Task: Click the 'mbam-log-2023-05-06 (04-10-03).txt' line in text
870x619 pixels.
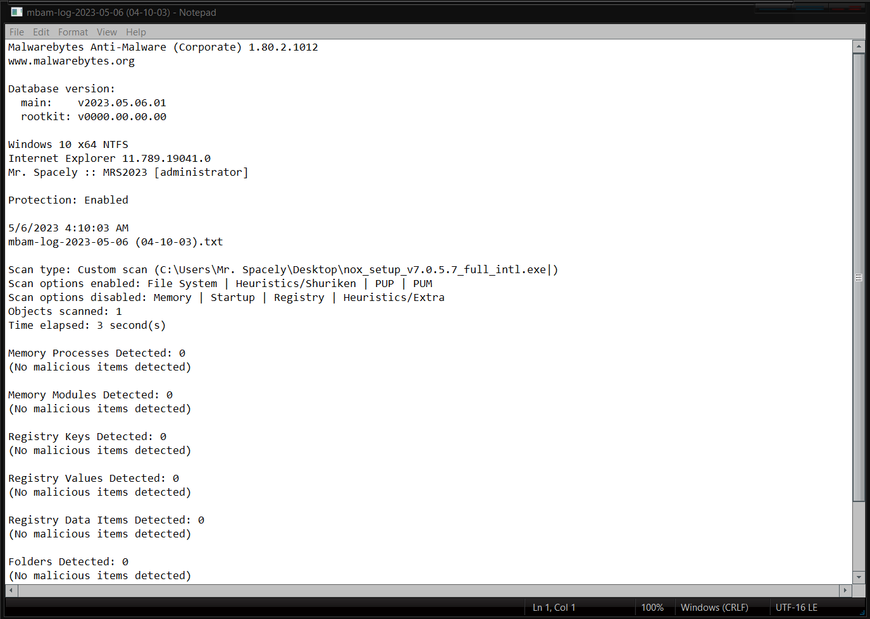Action: tap(116, 242)
